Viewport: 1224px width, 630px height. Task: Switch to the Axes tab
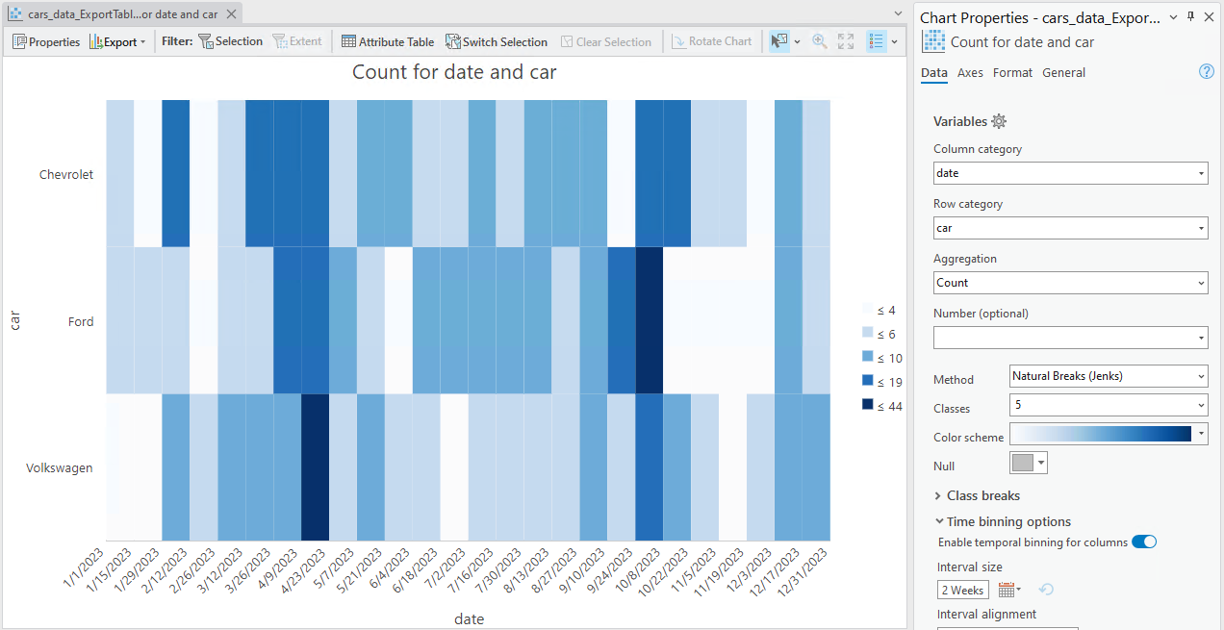pyautogui.click(x=970, y=72)
